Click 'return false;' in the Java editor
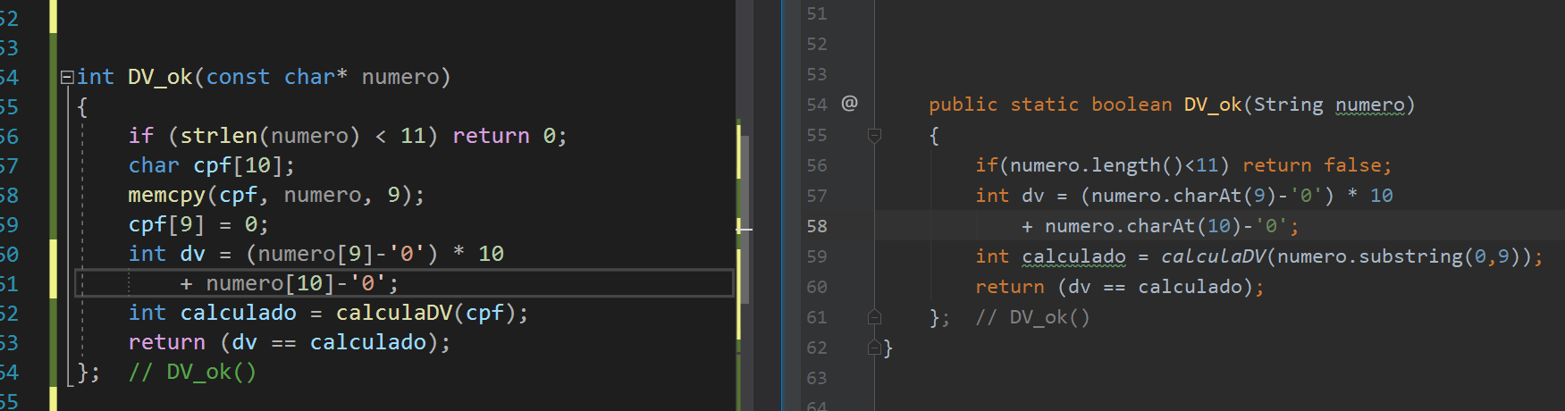The image size is (1565, 411). point(1317,165)
